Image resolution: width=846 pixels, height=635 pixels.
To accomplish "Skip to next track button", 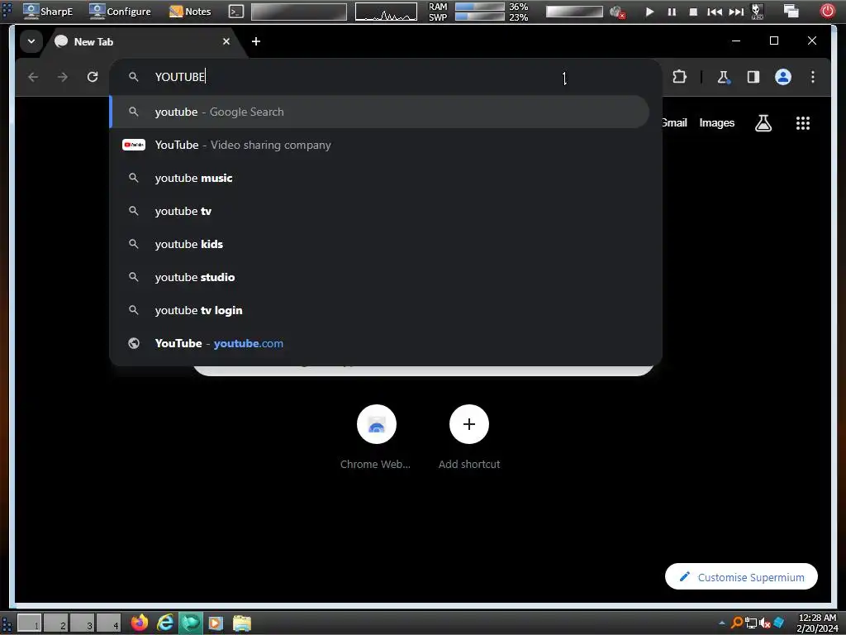I will coord(736,12).
